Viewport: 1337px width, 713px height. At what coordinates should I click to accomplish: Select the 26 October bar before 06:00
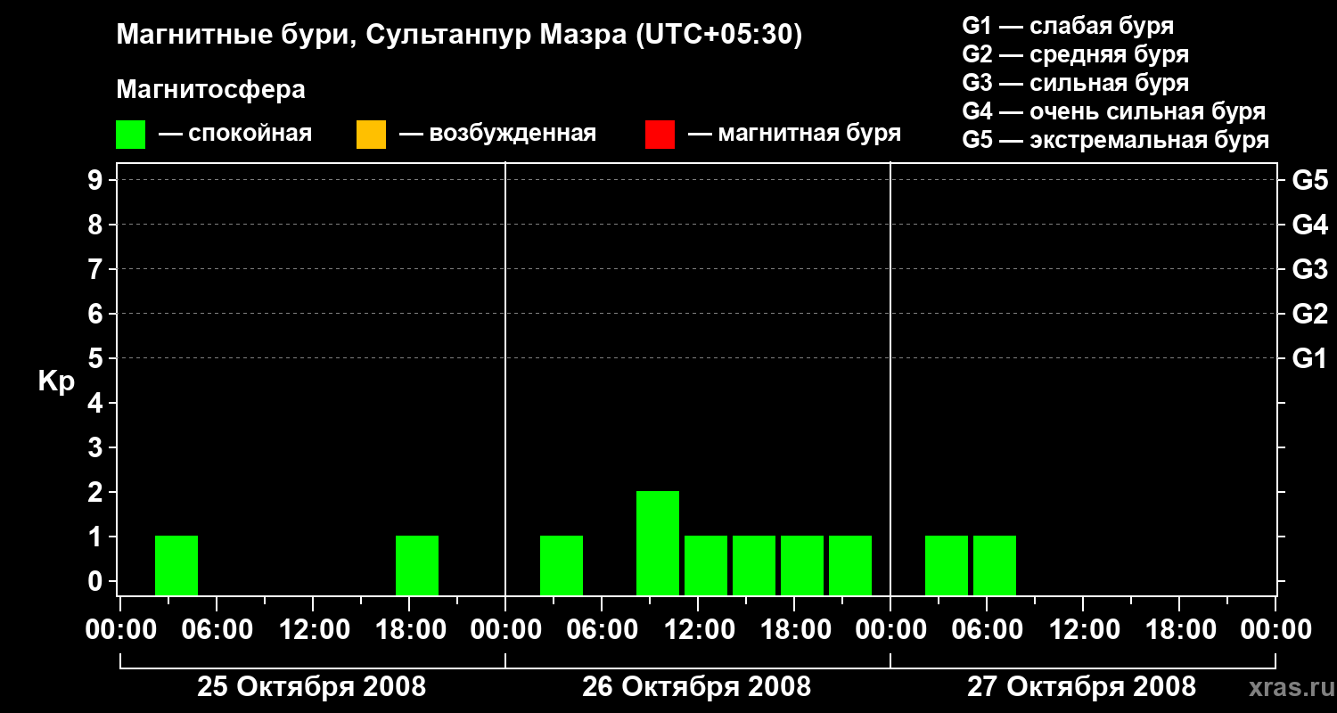click(x=562, y=565)
